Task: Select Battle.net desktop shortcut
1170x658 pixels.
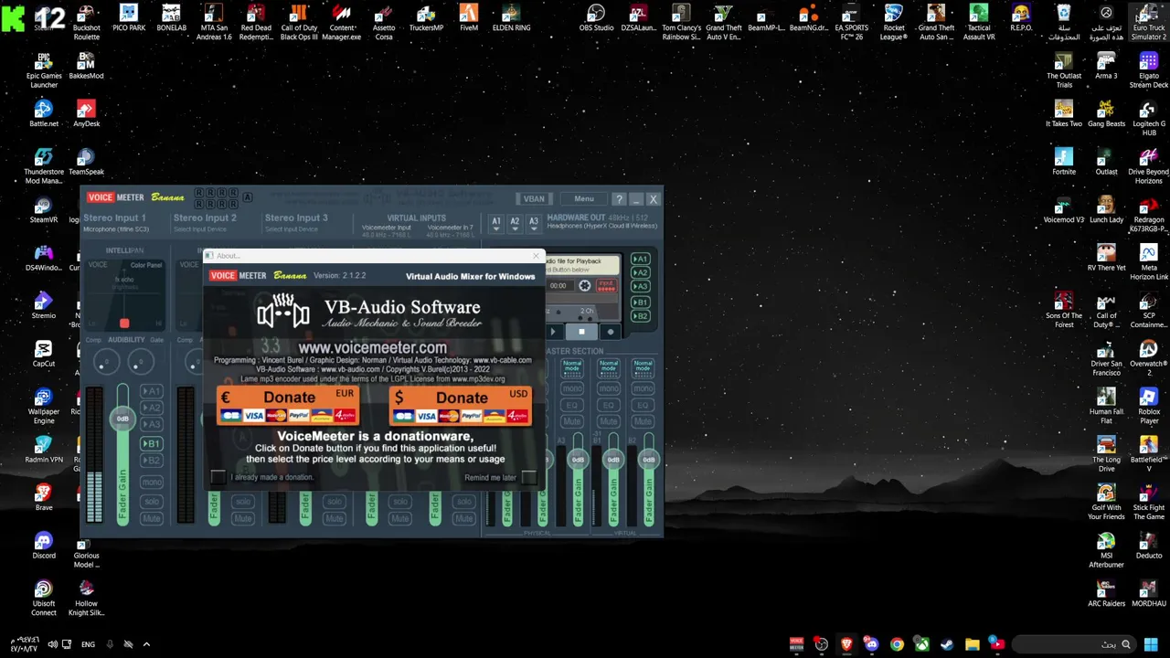Action: click(43, 114)
